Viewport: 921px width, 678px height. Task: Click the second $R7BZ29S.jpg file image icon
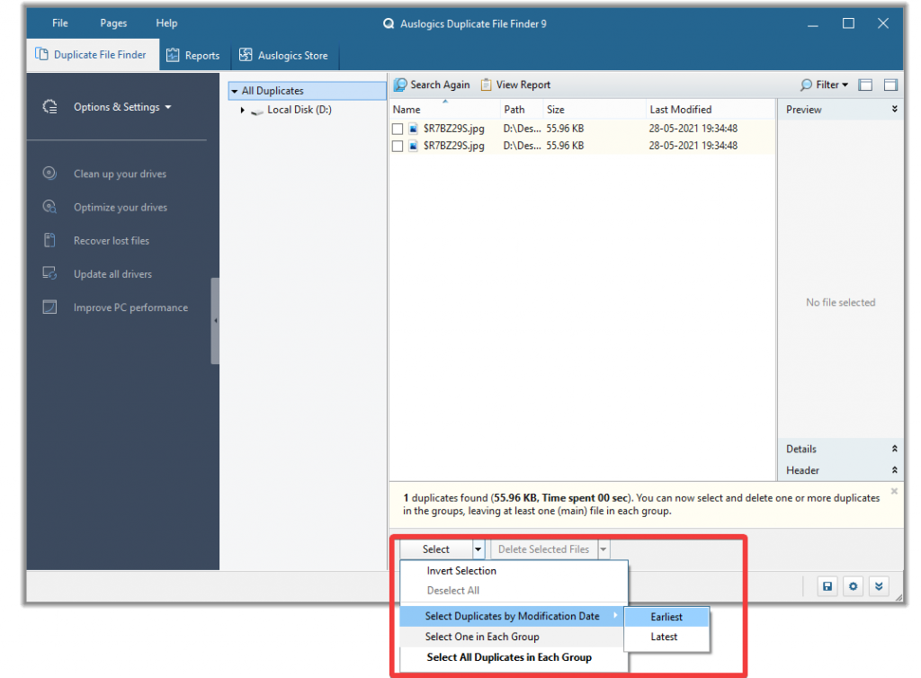414,146
